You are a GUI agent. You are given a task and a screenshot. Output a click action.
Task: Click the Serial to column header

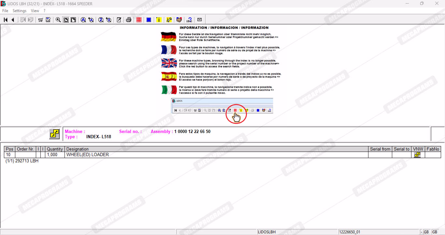tap(402, 149)
